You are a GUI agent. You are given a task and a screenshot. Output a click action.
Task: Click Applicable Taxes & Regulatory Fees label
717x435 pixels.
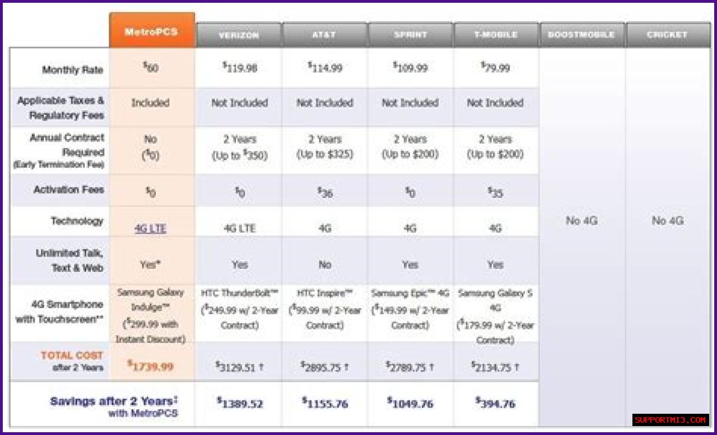[x=61, y=108]
